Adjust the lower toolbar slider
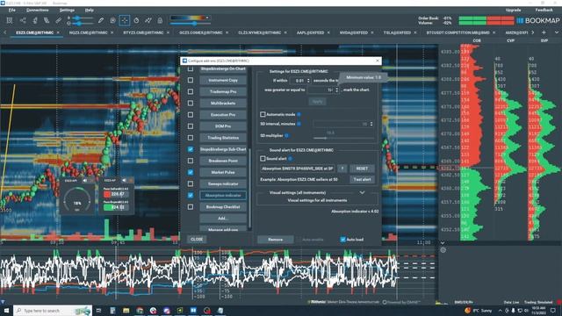Image resolution: width=562 pixels, height=316 pixels. point(80,24)
